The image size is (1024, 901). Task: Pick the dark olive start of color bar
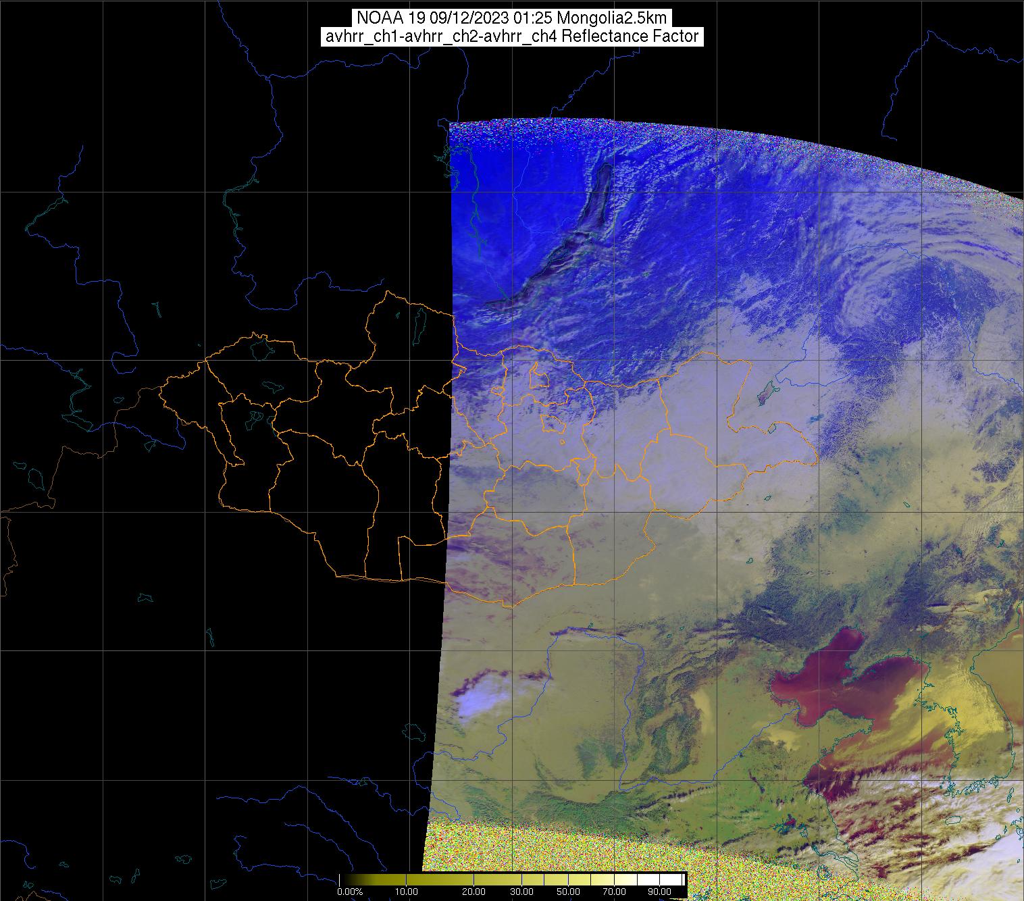(346, 879)
